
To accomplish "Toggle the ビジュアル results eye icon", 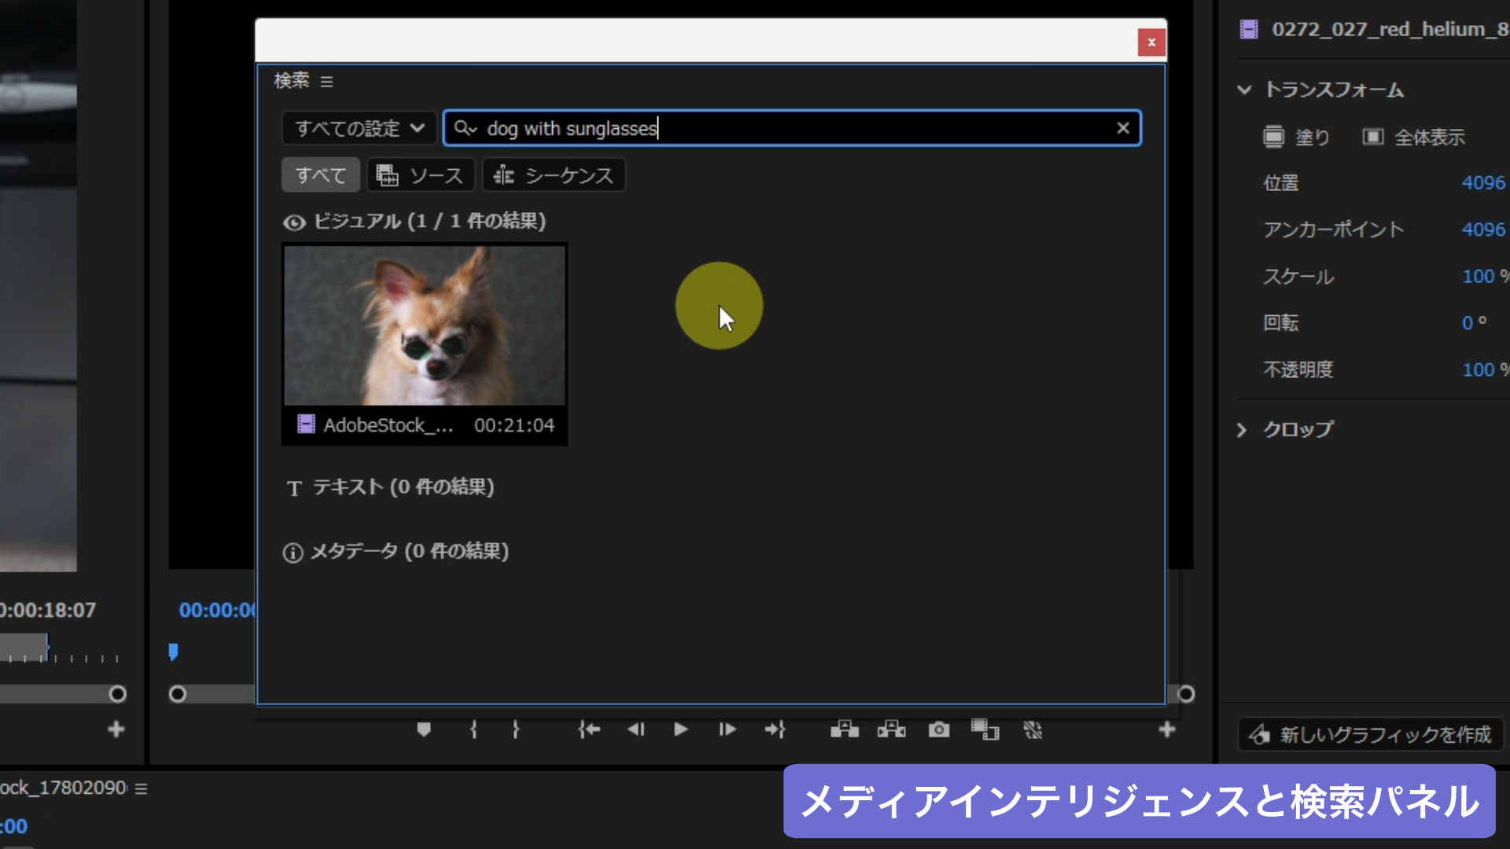I will pyautogui.click(x=294, y=222).
